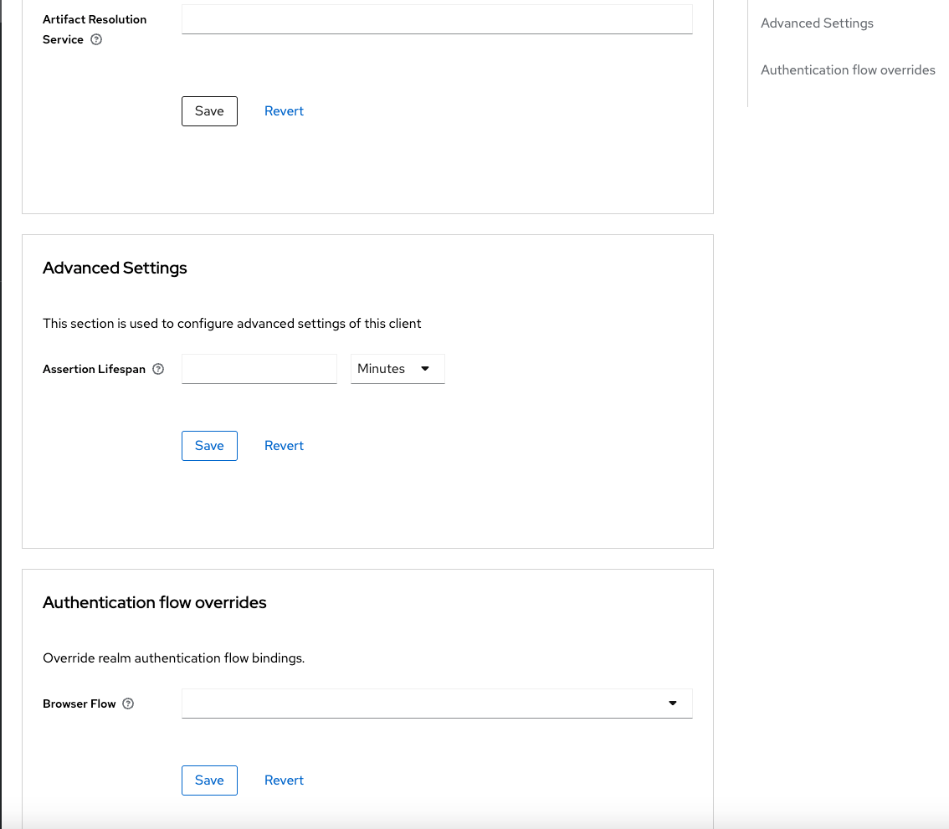Viewport: 949px width, 829px height.
Task: Click Save under Assertion Lifespan
Action: coord(209,446)
